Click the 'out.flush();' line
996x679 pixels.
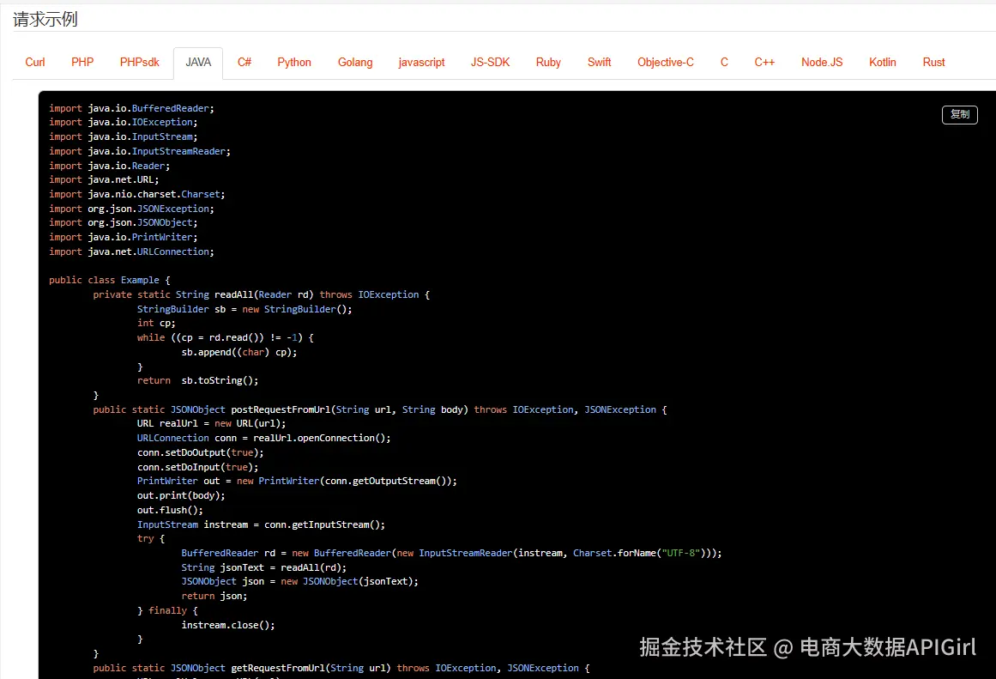[x=170, y=510]
